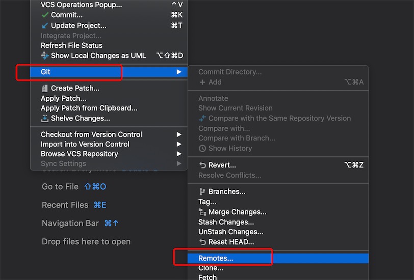Click the Merge Changes icon
This screenshot has height=280, width=414.
click(x=202, y=212)
